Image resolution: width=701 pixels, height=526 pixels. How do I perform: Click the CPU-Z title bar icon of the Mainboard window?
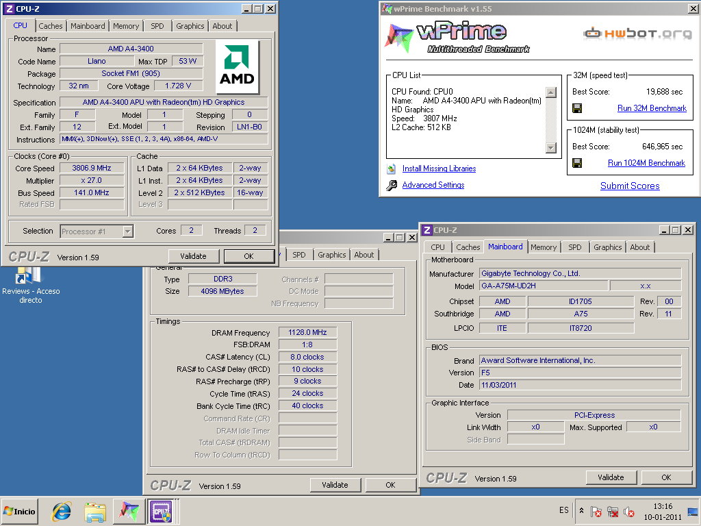click(x=427, y=230)
